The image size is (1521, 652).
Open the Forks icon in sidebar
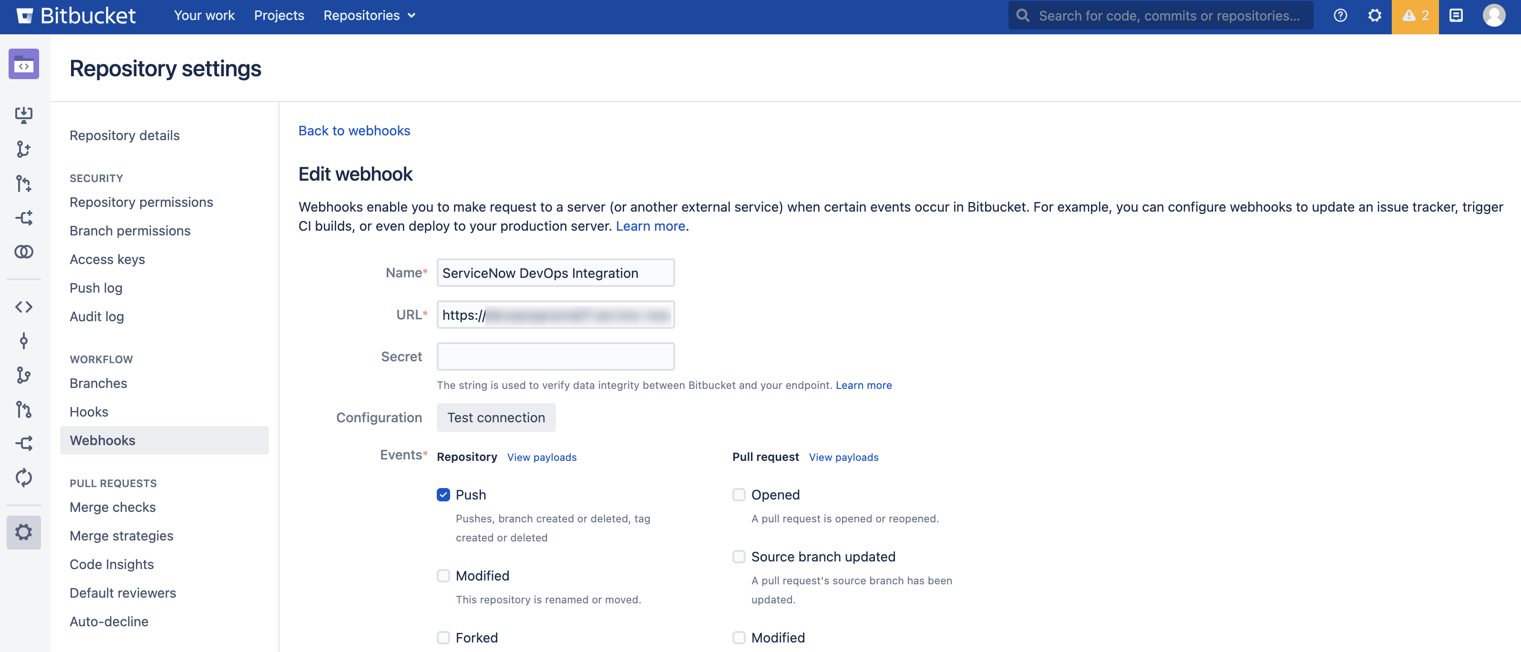pos(24,443)
